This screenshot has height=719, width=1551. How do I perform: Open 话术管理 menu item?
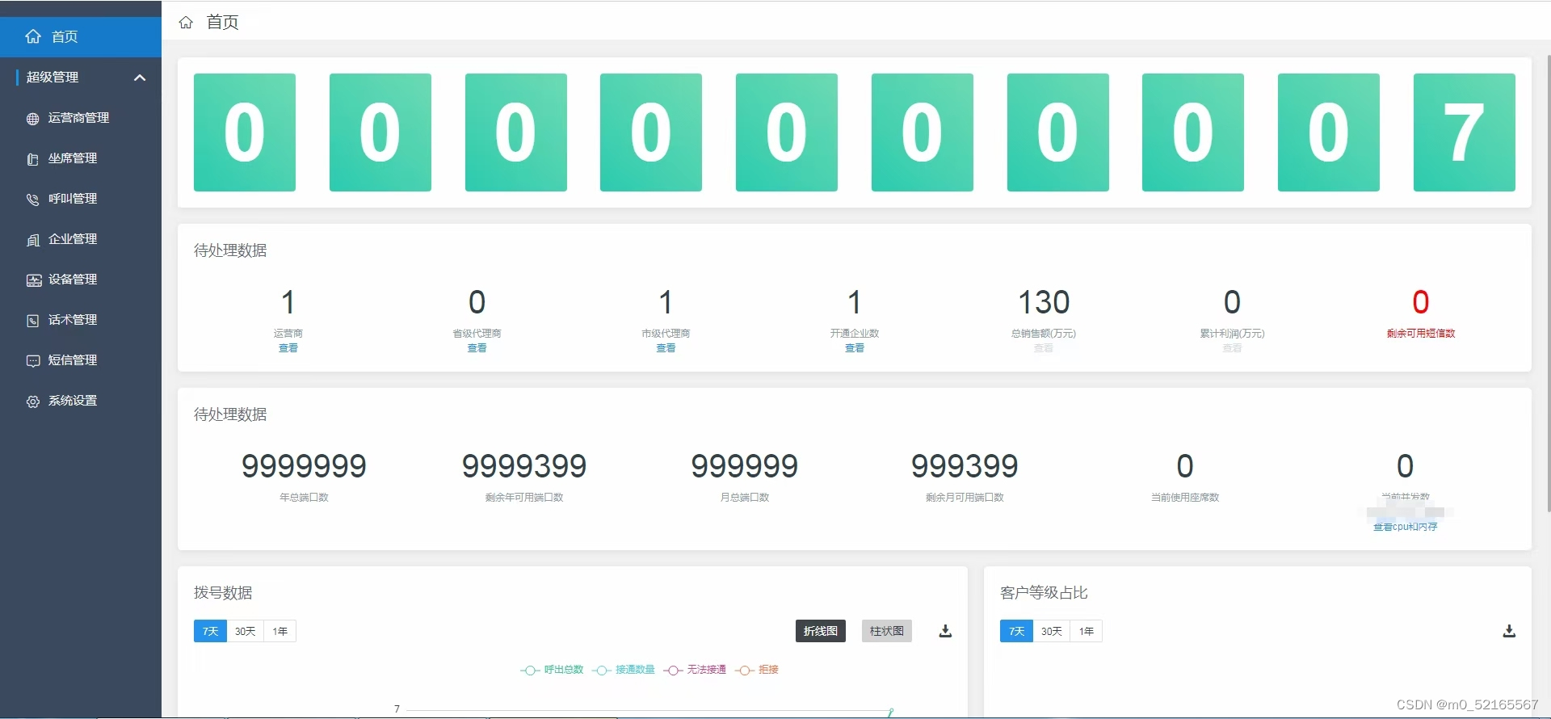tap(81, 320)
